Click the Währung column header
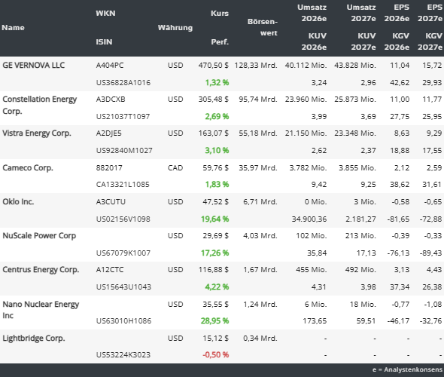This screenshot has height=377, width=444. point(175,27)
